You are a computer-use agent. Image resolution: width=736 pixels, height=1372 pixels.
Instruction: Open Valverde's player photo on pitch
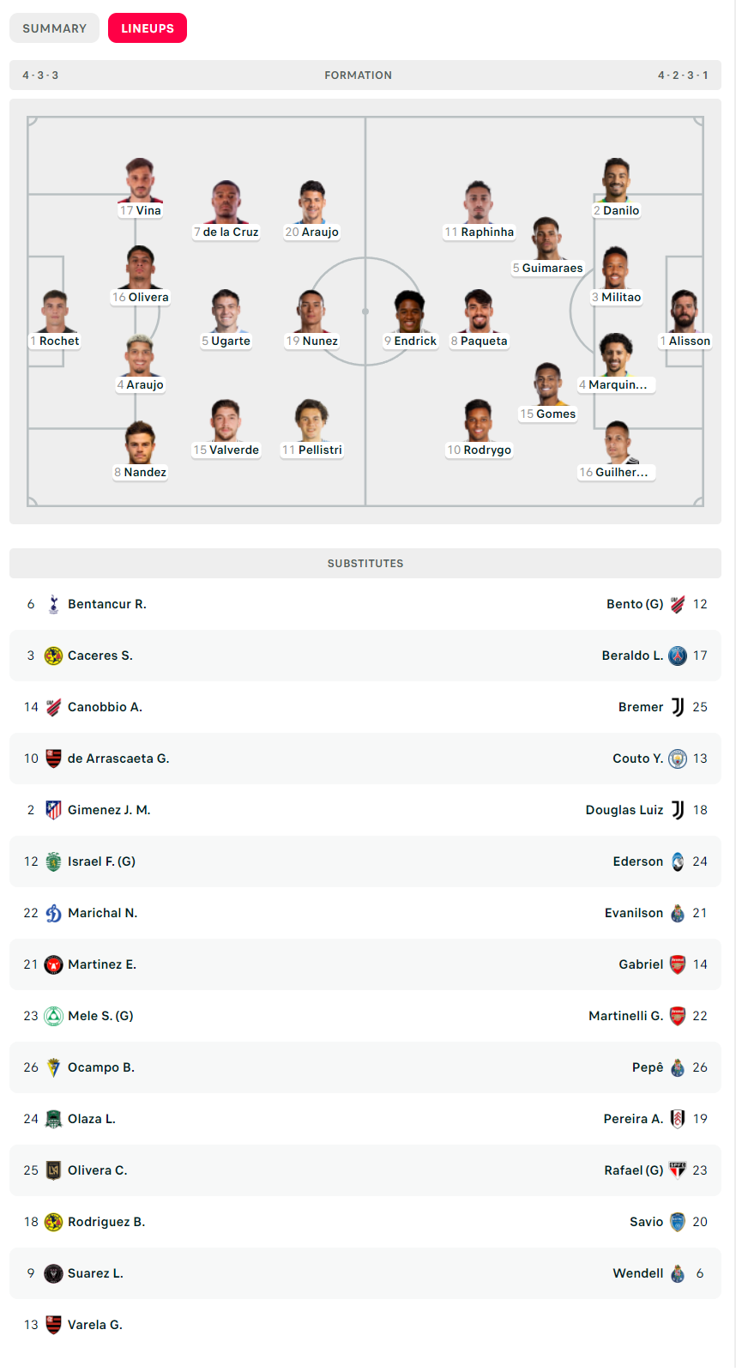click(226, 420)
